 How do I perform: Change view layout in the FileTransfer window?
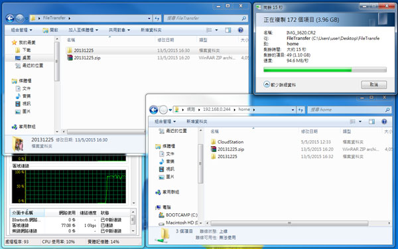coord(209,30)
